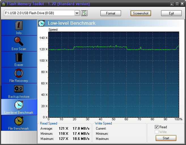Screen dimensions: 186x145
Task: Open File Recovery lifebuoy icon
Action: pos(19,73)
